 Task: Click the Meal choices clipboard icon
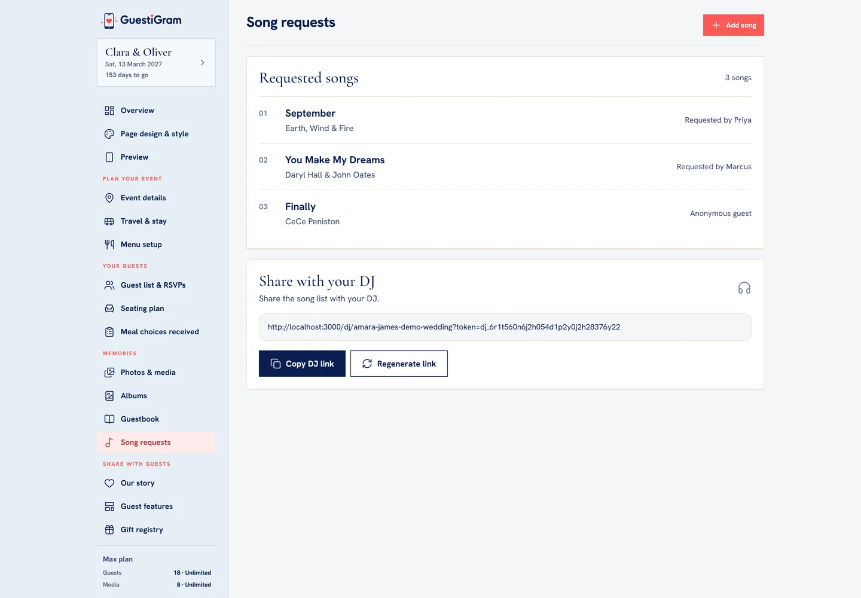(109, 332)
